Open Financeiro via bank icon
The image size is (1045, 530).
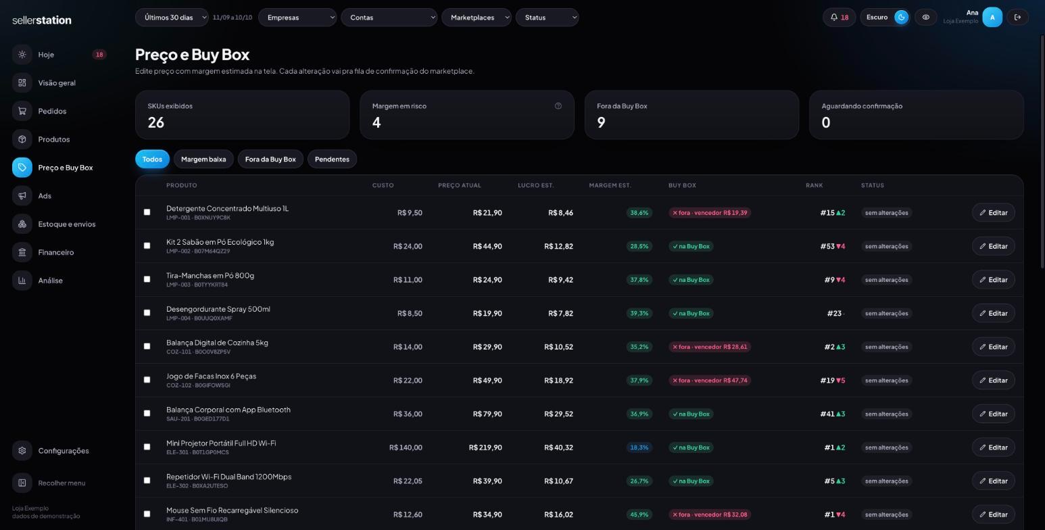click(x=22, y=252)
